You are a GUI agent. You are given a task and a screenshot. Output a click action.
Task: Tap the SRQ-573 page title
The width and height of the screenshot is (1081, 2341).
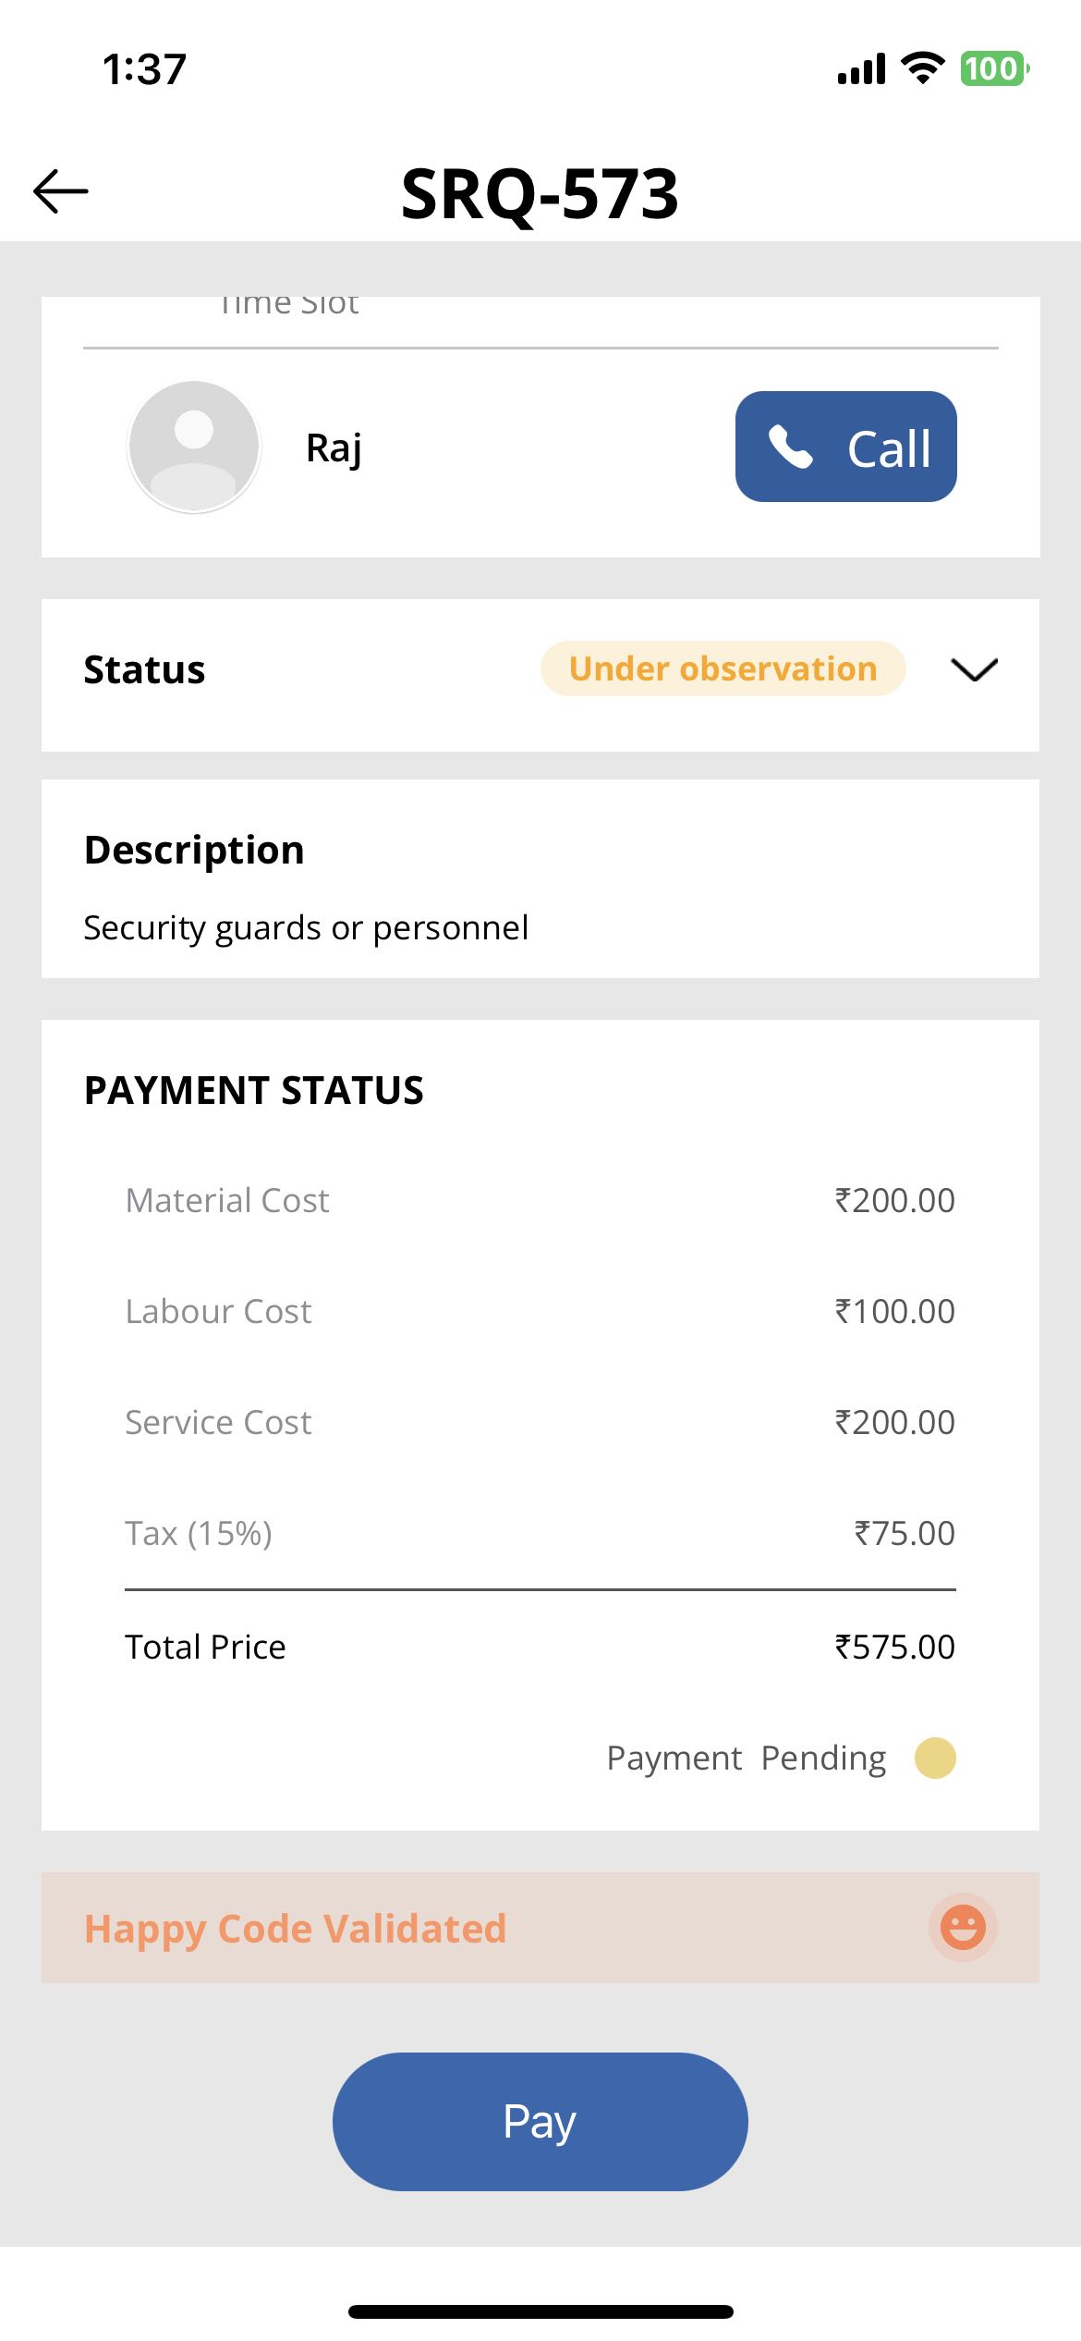540,194
